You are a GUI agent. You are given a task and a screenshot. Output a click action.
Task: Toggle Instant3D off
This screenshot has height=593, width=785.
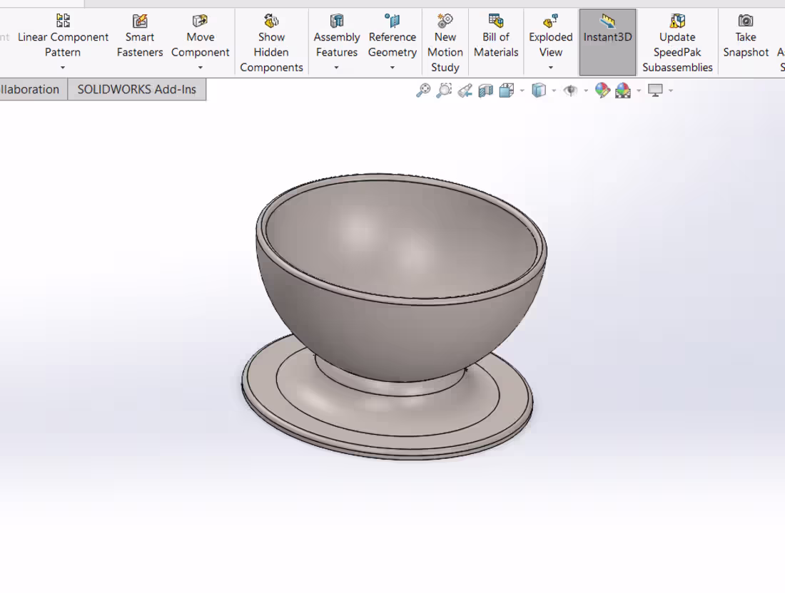[607, 37]
